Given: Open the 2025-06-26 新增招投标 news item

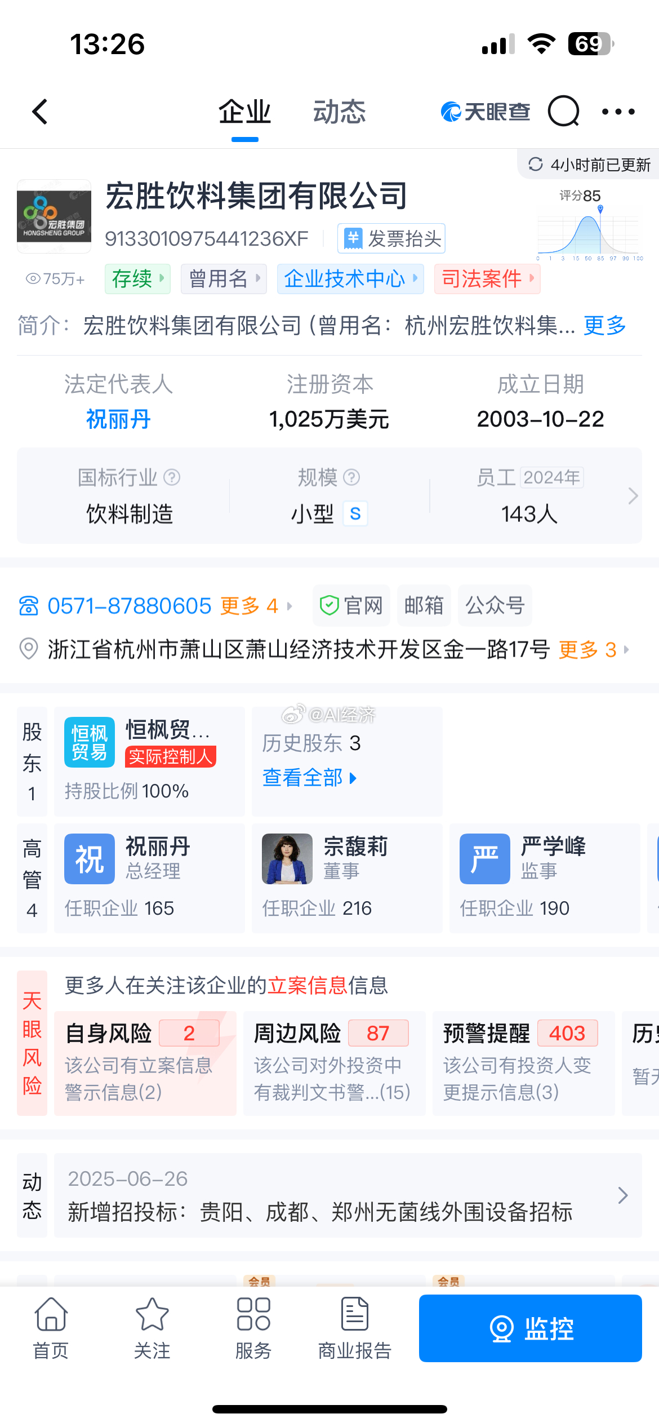Looking at the screenshot, I should pos(348,1195).
